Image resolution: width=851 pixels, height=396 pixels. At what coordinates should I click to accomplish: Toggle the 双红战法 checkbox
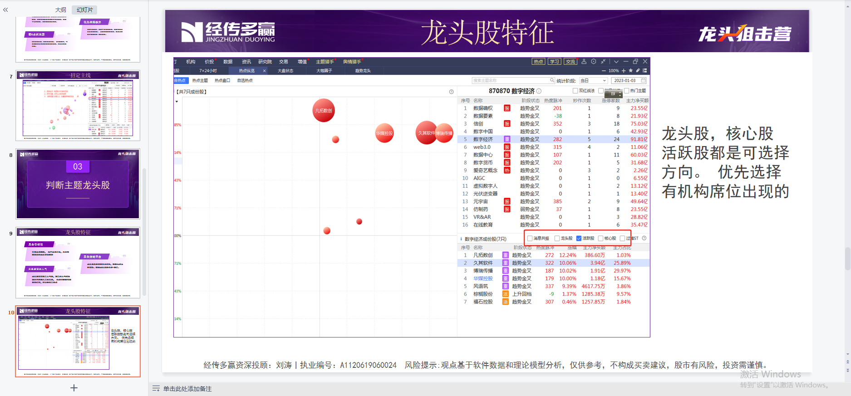click(x=575, y=91)
